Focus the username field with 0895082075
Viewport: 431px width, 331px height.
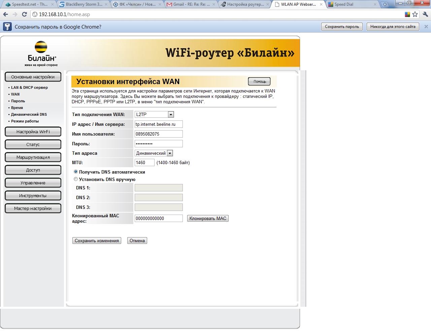tap(159, 134)
